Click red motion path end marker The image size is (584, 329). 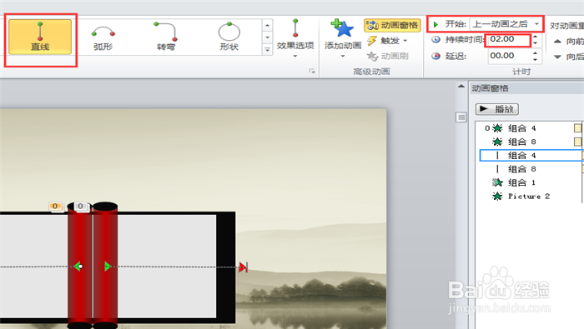pyautogui.click(x=243, y=267)
